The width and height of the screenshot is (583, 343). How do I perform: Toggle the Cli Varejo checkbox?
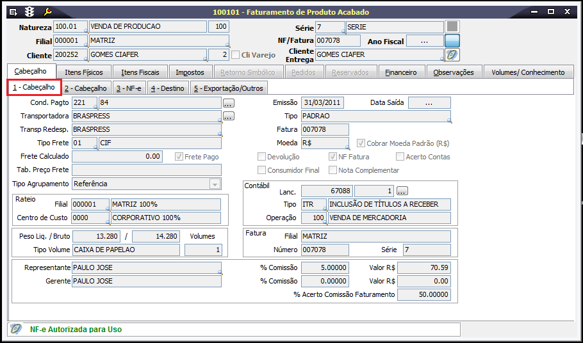click(x=236, y=55)
